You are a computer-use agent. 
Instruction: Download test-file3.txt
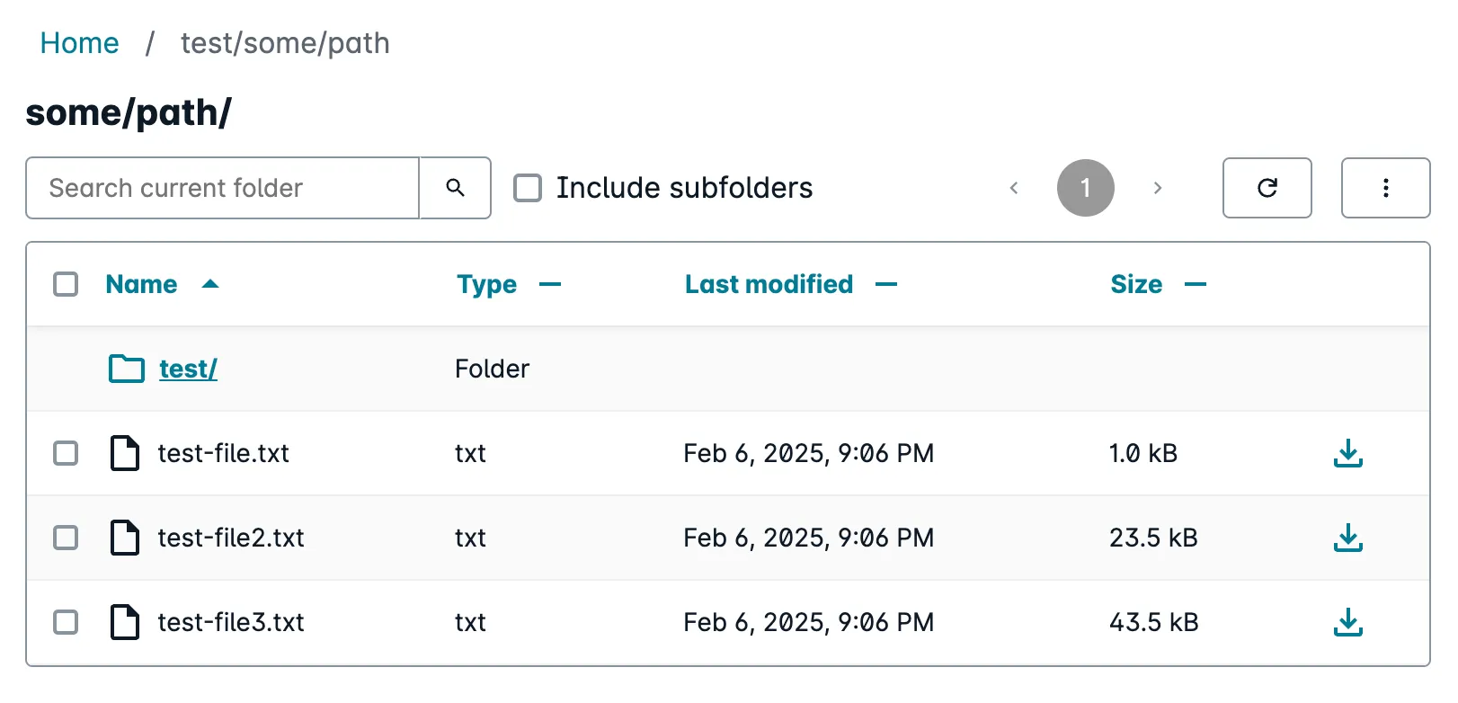1347,622
